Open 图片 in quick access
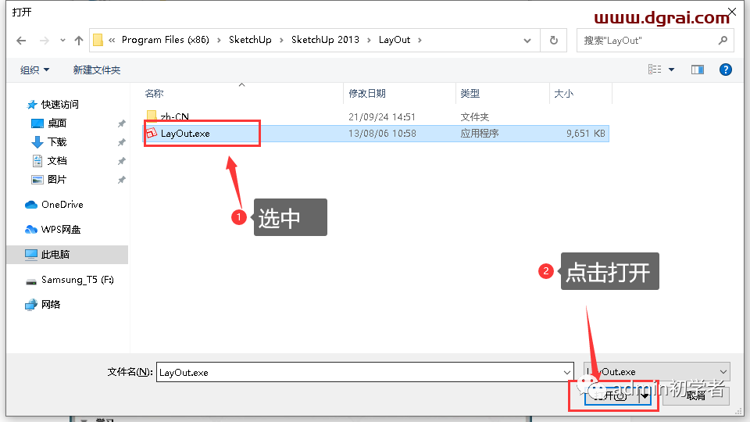 point(57,180)
